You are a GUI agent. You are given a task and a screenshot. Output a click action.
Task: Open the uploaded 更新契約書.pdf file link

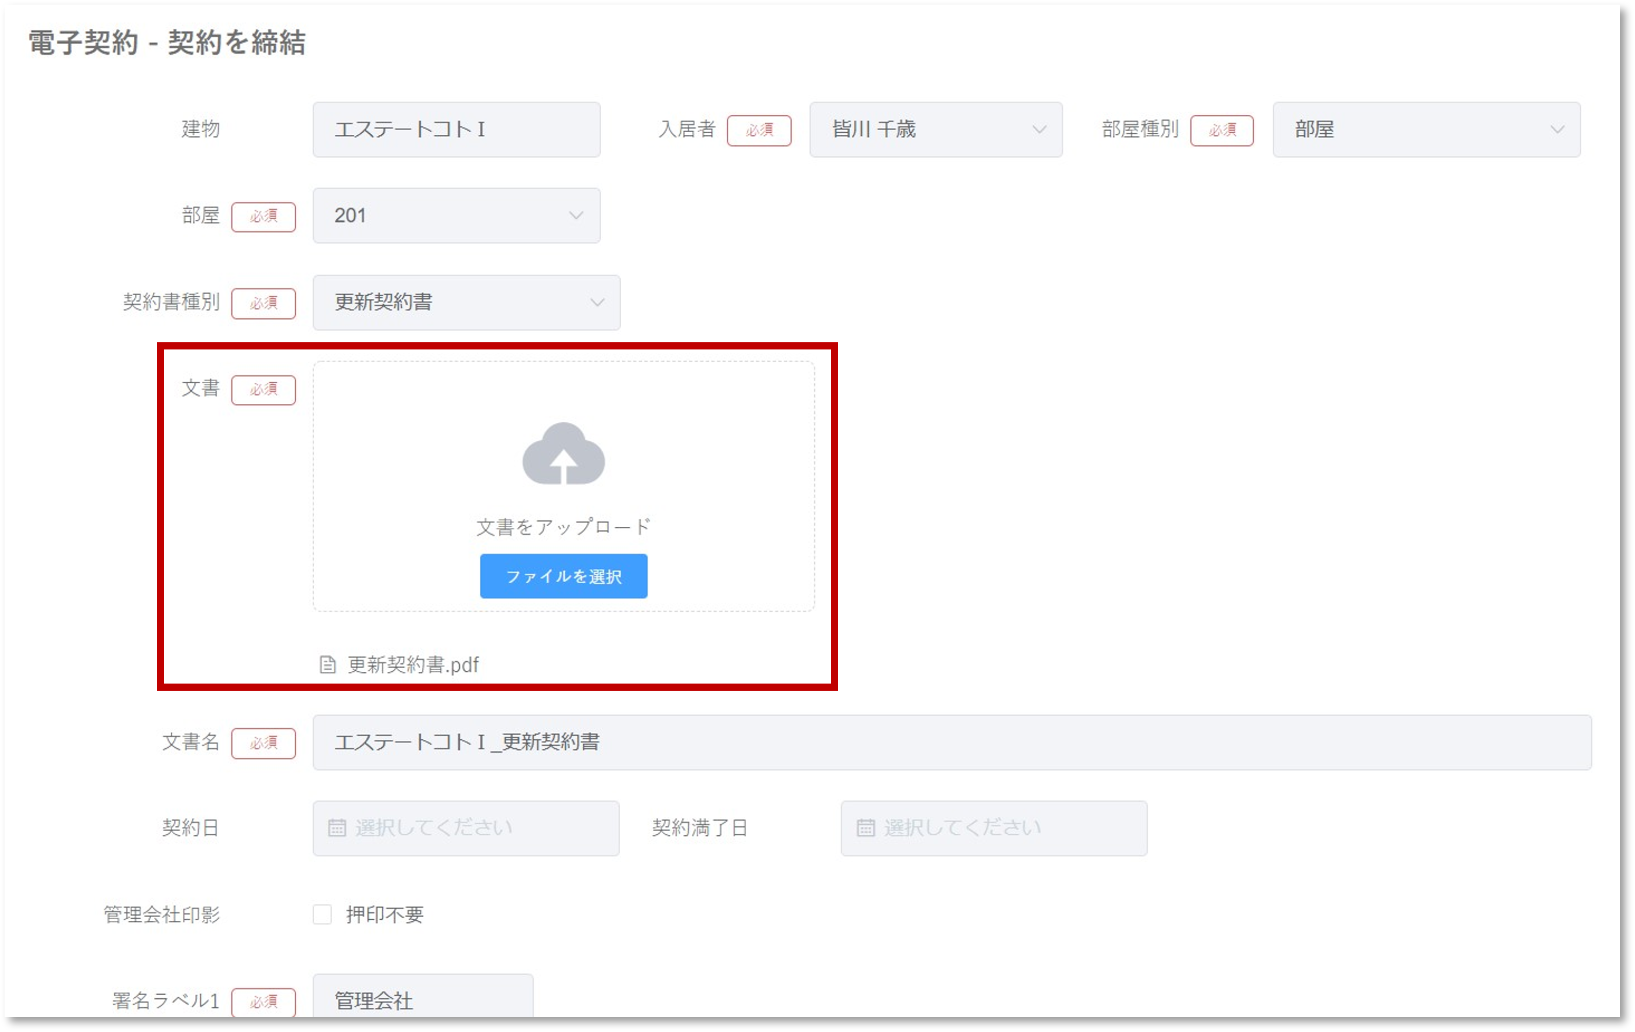[x=413, y=665]
